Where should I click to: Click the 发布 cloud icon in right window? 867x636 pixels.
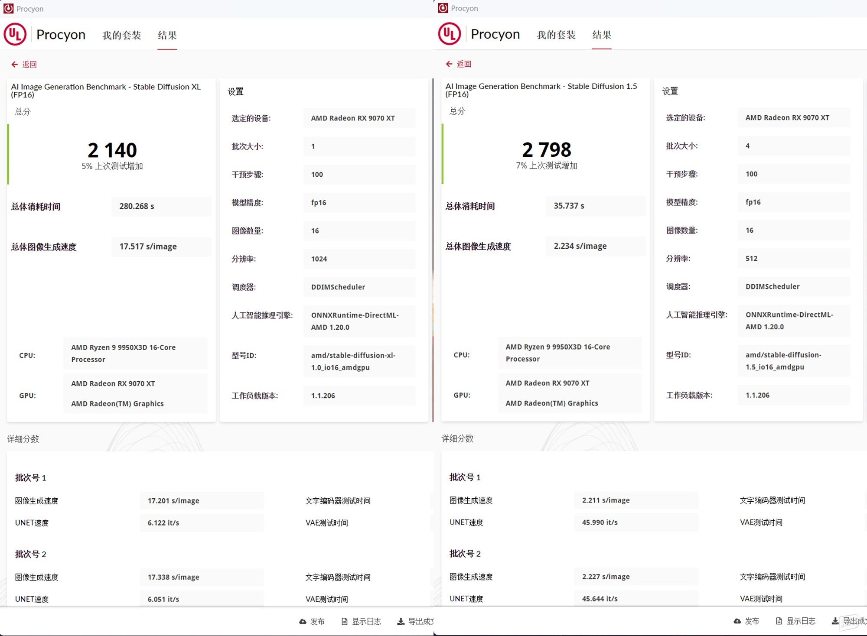737,621
